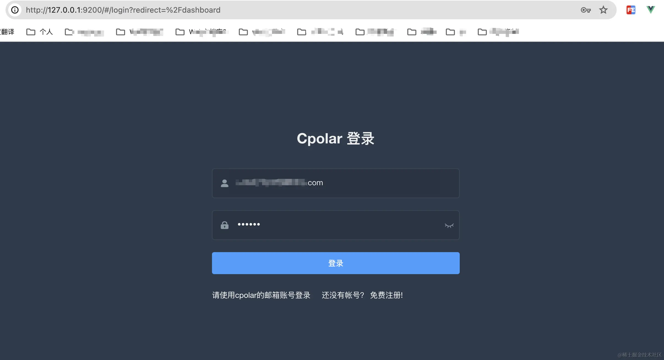
Task: Toggle password visibility eye icon
Action: pyautogui.click(x=449, y=225)
